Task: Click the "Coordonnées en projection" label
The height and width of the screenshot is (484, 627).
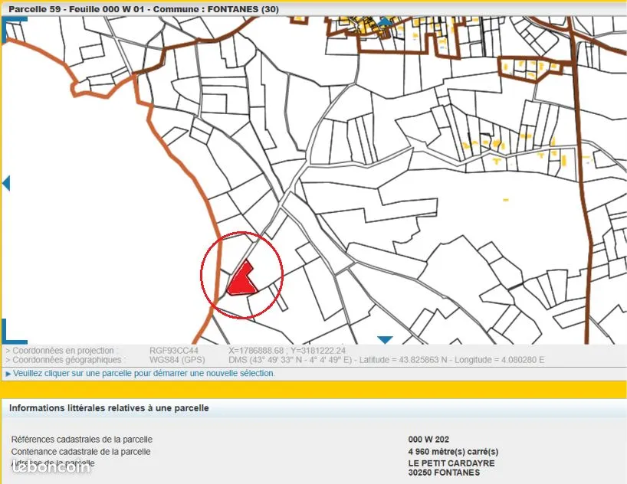Action: click(62, 351)
